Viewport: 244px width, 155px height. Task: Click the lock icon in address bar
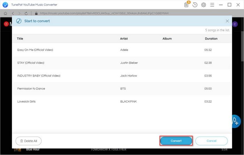(x=36, y=13)
